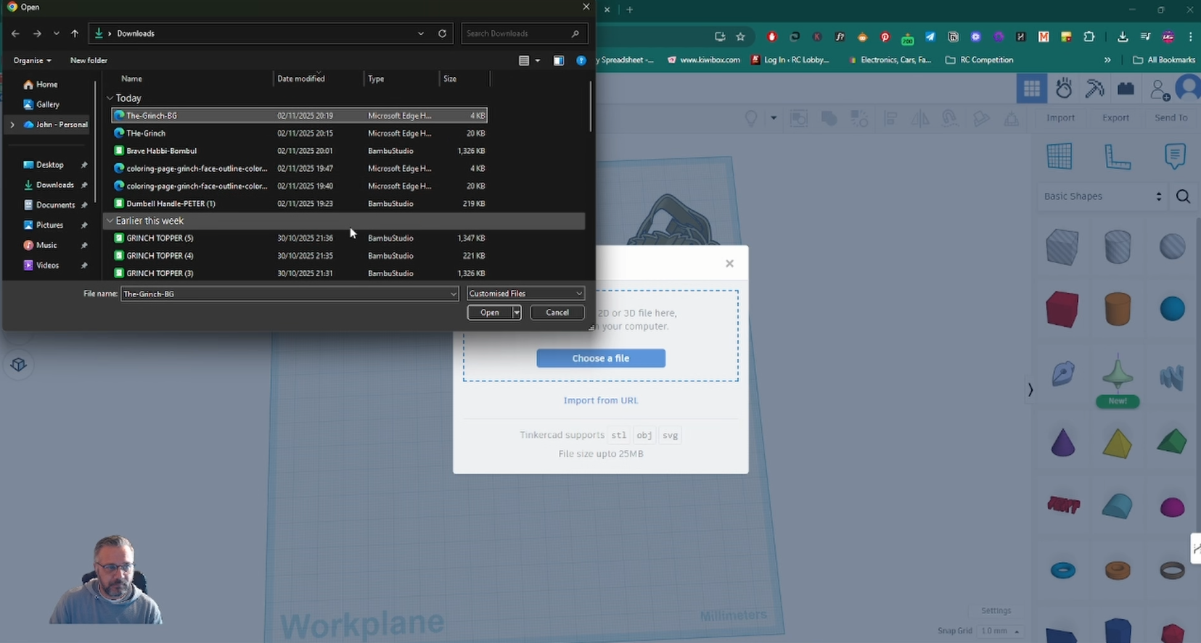Click the view cube icon on left
This screenshot has width=1201, height=643.
point(19,365)
